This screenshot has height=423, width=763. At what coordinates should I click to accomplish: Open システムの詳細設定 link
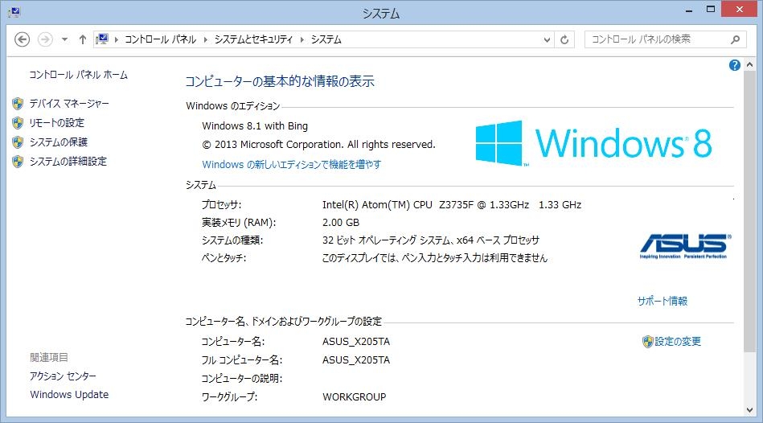point(68,162)
